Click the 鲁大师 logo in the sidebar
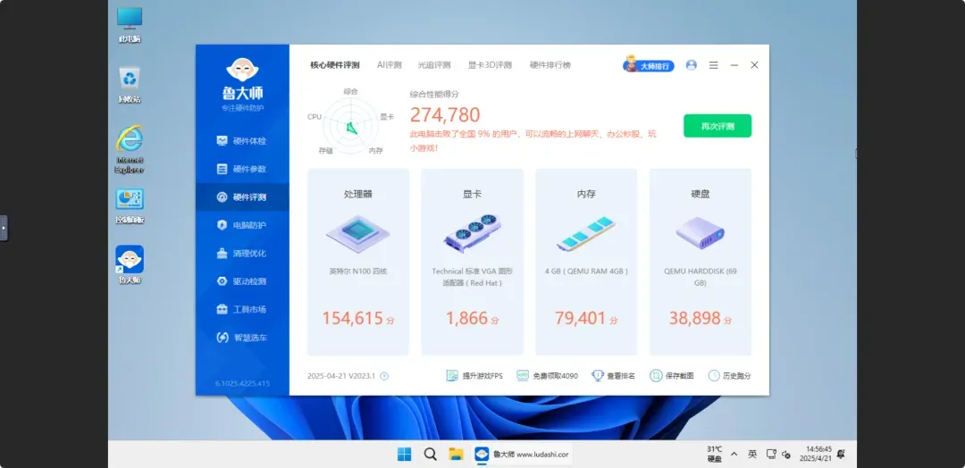This screenshot has height=468, width=965. [242, 84]
